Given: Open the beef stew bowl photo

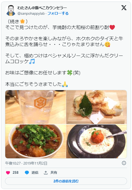Looking at the screenshot, I should 35,141.
